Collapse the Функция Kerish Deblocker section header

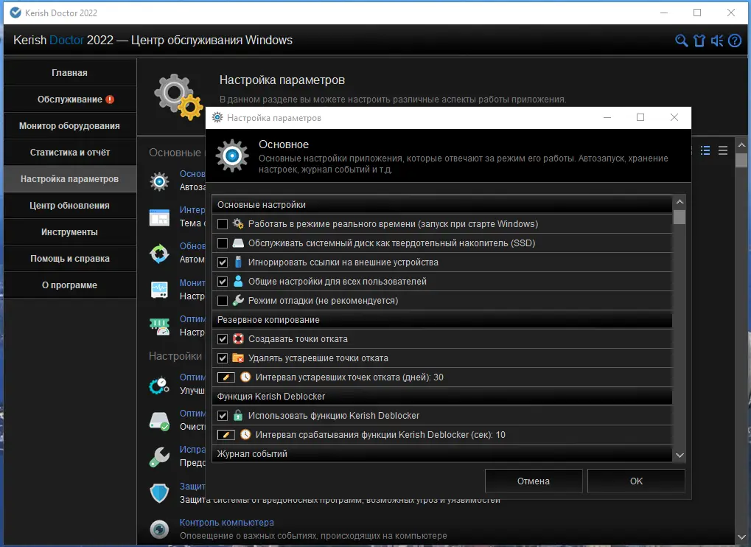(x=442, y=396)
